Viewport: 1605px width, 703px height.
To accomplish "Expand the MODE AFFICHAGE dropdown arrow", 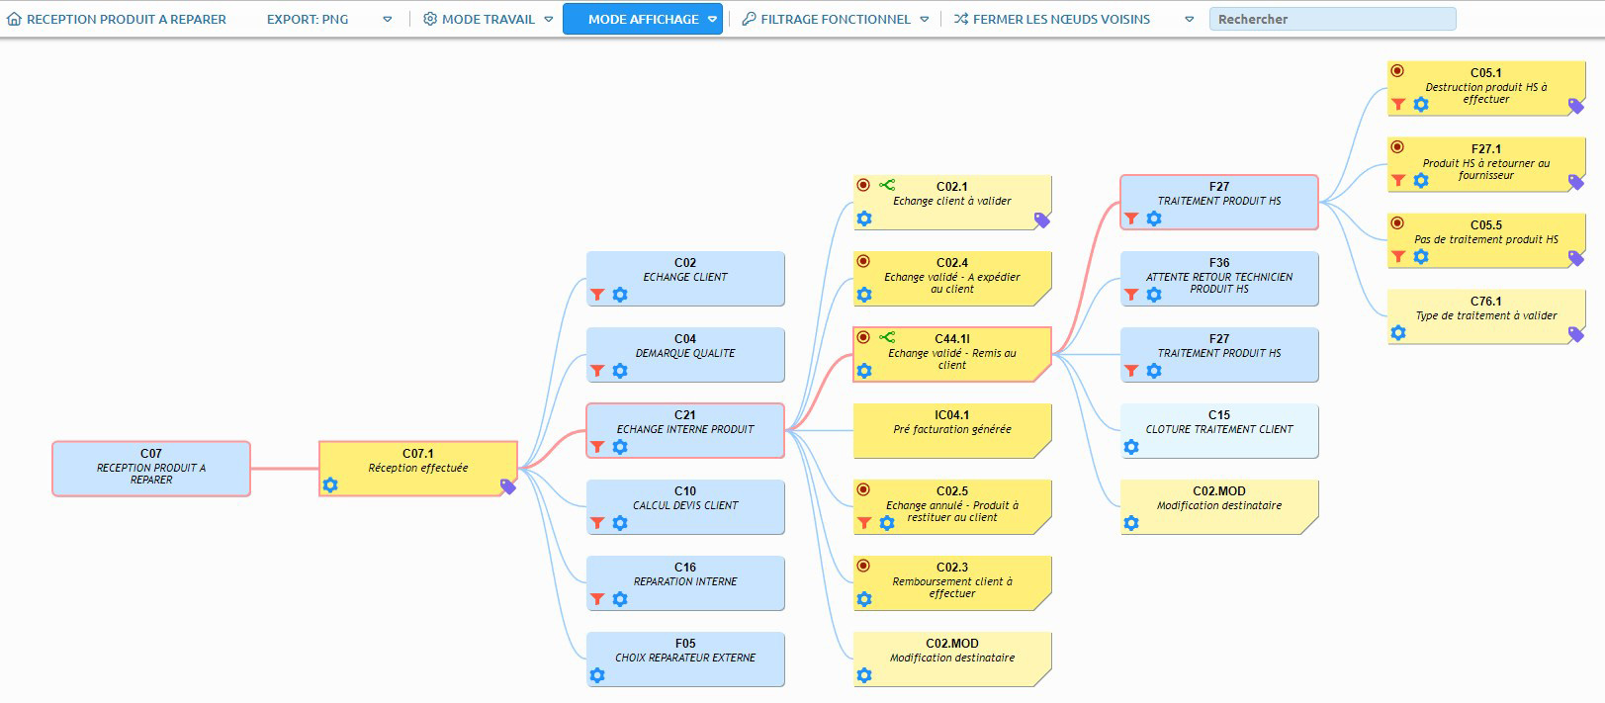I will (x=712, y=19).
